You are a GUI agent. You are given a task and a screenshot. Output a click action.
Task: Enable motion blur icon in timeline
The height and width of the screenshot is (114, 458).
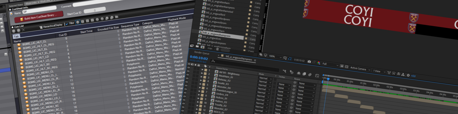click(x=310, y=75)
